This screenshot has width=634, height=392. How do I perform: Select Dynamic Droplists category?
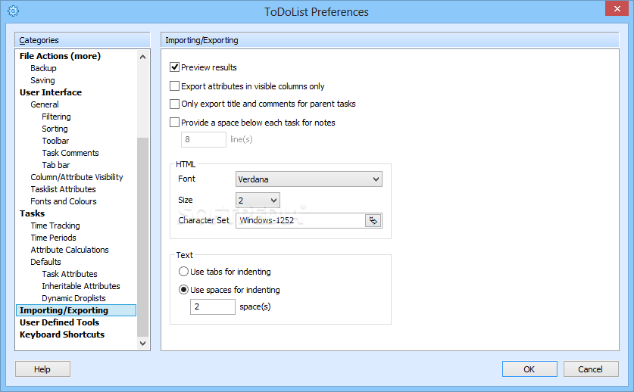tap(73, 299)
